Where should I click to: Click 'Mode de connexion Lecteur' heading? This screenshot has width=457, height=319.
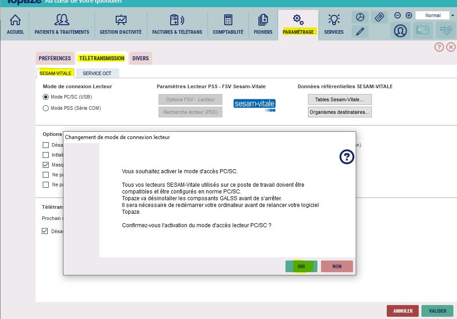pyautogui.click(x=77, y=86)
